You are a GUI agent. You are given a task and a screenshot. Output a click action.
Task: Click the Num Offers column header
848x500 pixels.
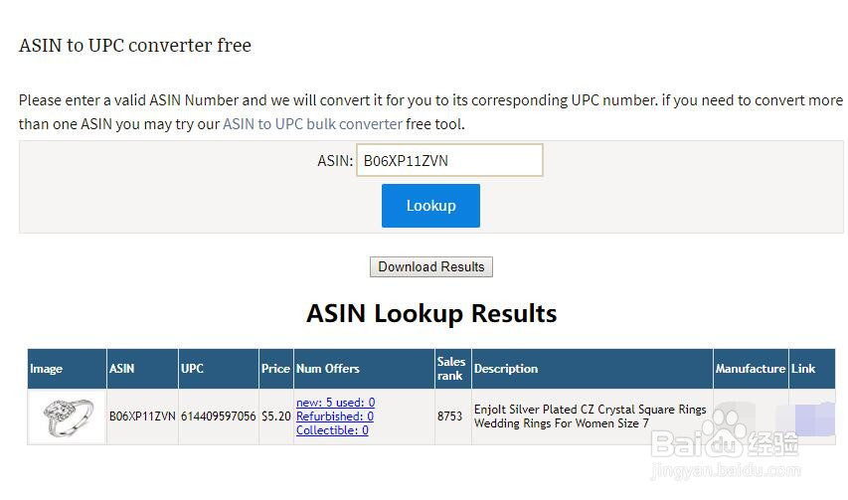tap(328, 369)
